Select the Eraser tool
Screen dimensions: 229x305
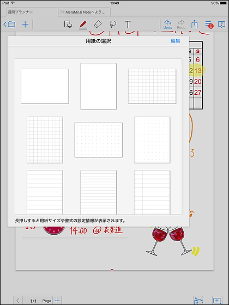pyautogui.click(x=98, y=25)
